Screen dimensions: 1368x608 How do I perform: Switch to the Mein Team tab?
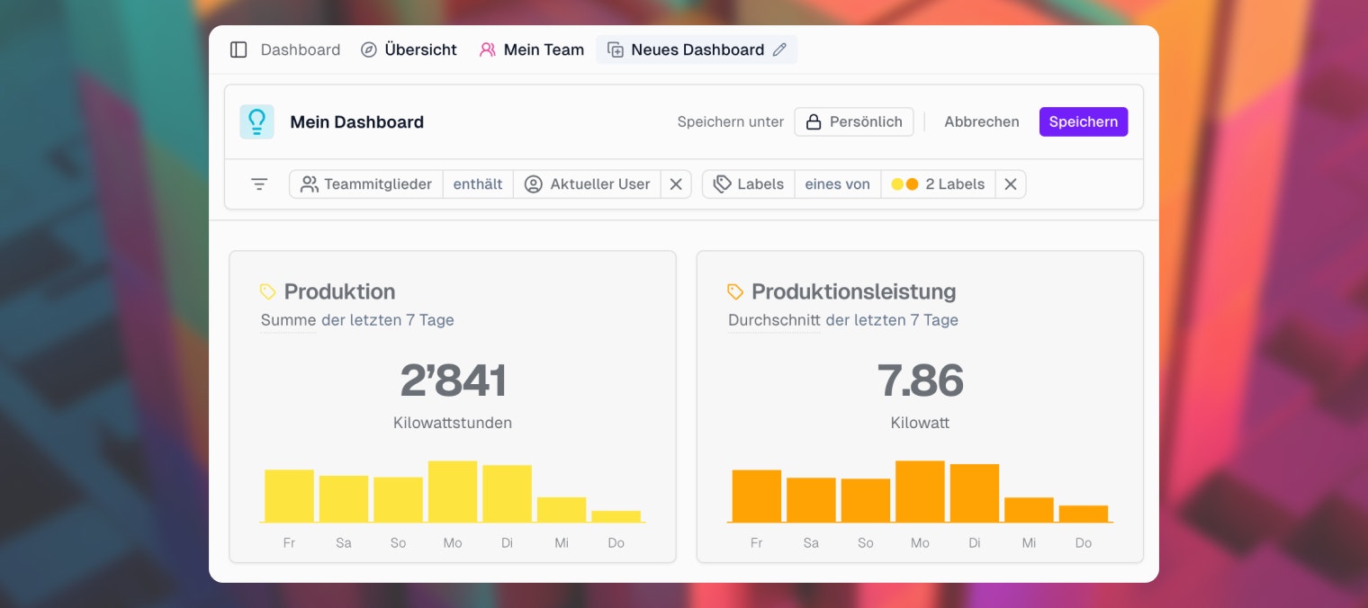click(532, 49)
